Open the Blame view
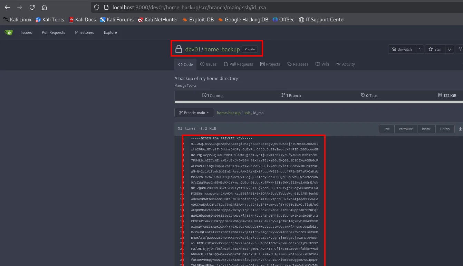The image size is (463, 266). [x=426, y=129]
